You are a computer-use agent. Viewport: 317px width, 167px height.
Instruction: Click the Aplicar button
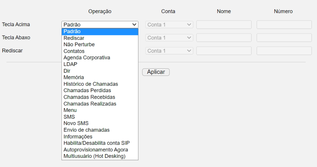(x=156, y=72)
